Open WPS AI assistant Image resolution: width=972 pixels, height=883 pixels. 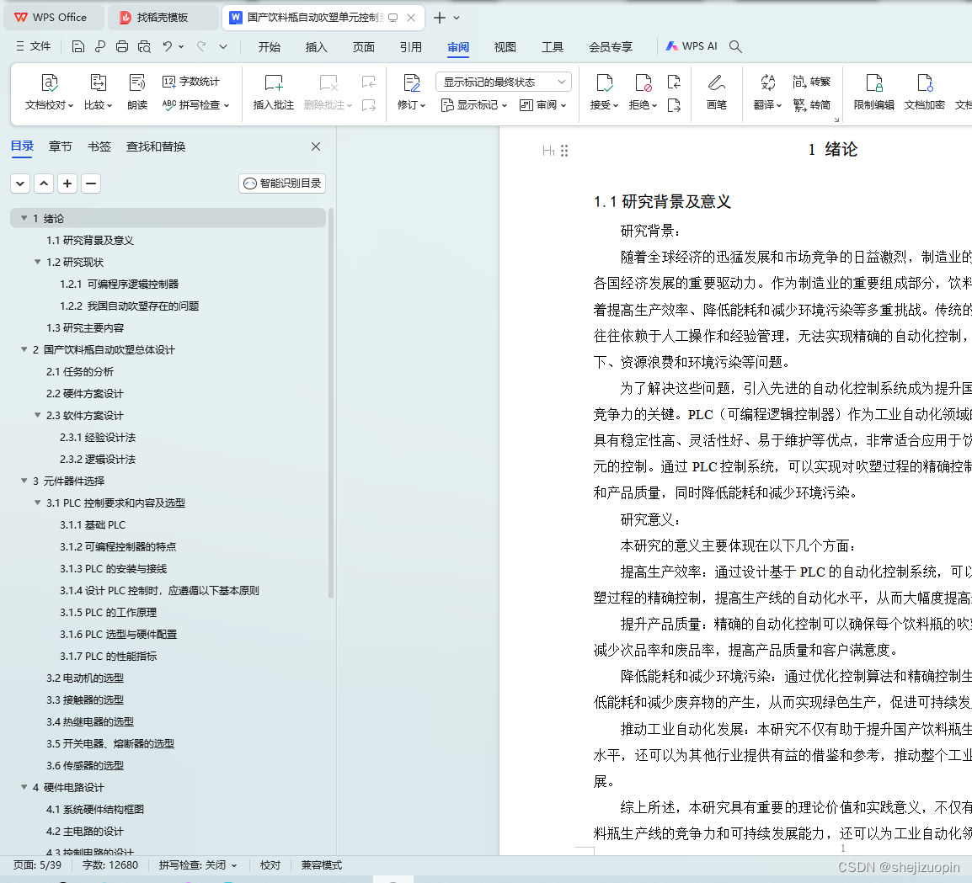[692, 46]
